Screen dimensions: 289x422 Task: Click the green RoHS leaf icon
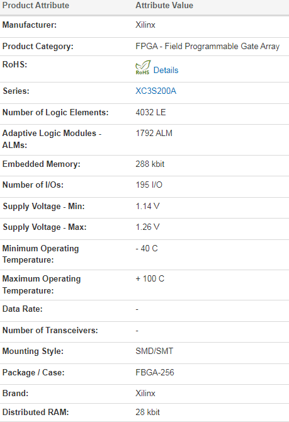point(143,67)
